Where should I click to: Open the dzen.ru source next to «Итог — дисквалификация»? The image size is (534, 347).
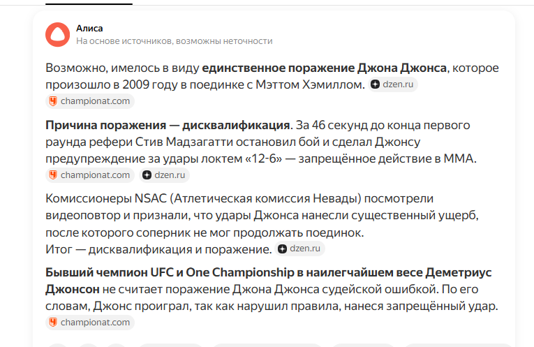coord(305,249)
